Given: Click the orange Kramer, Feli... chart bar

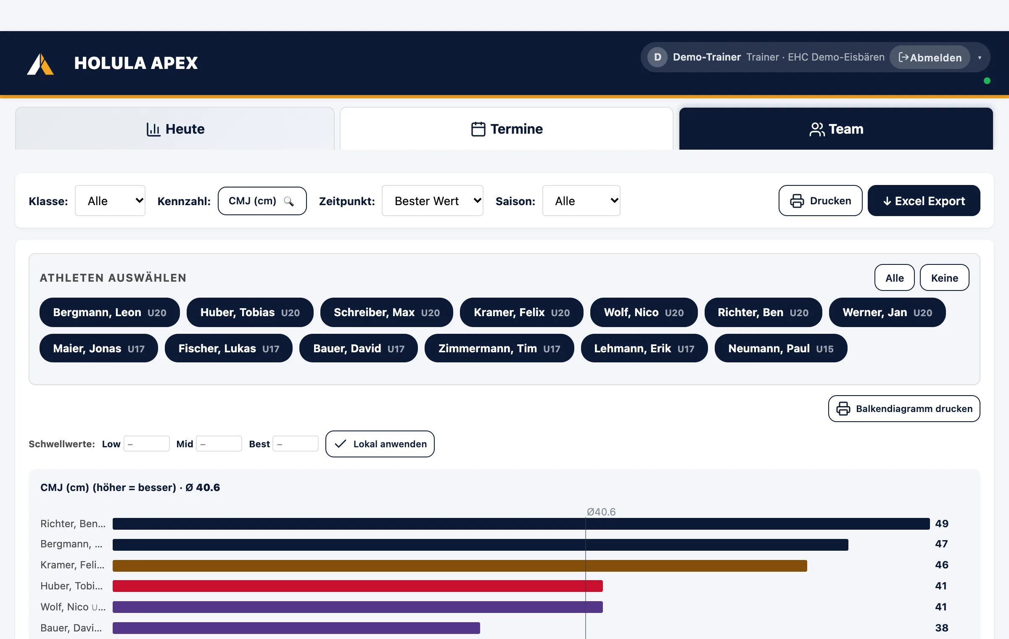Looking at the screenshot, I should point(460,566).
